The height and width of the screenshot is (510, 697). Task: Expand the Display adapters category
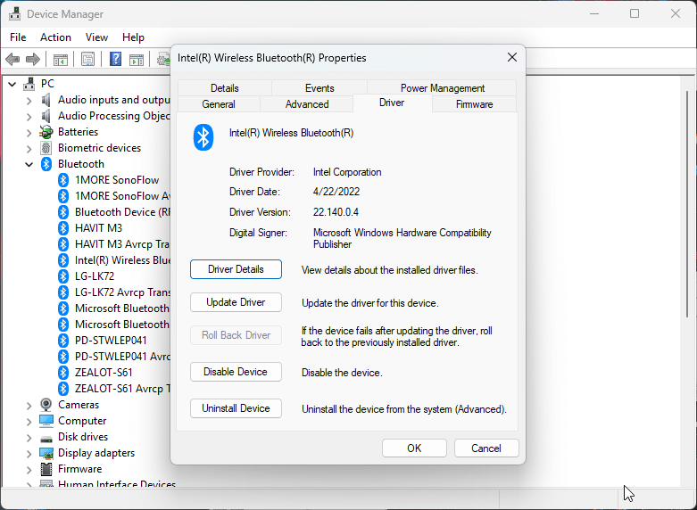tap(29, 454)
